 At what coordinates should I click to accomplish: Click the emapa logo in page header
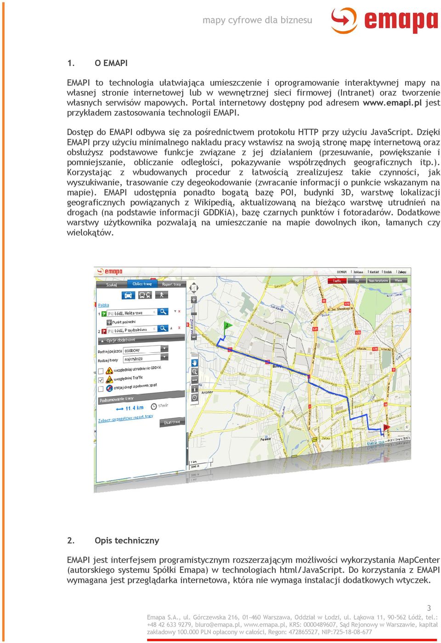tap(384, 21)
